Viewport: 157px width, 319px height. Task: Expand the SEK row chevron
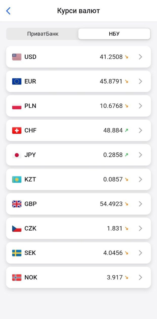point(141,253)
